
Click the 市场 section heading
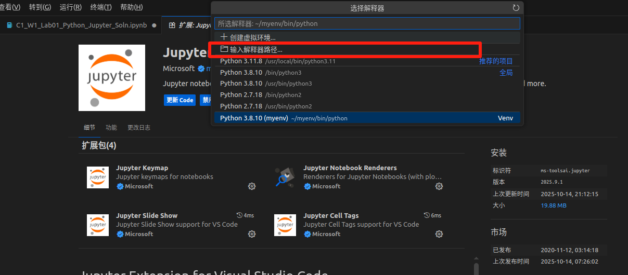click(x=498, y=232)
